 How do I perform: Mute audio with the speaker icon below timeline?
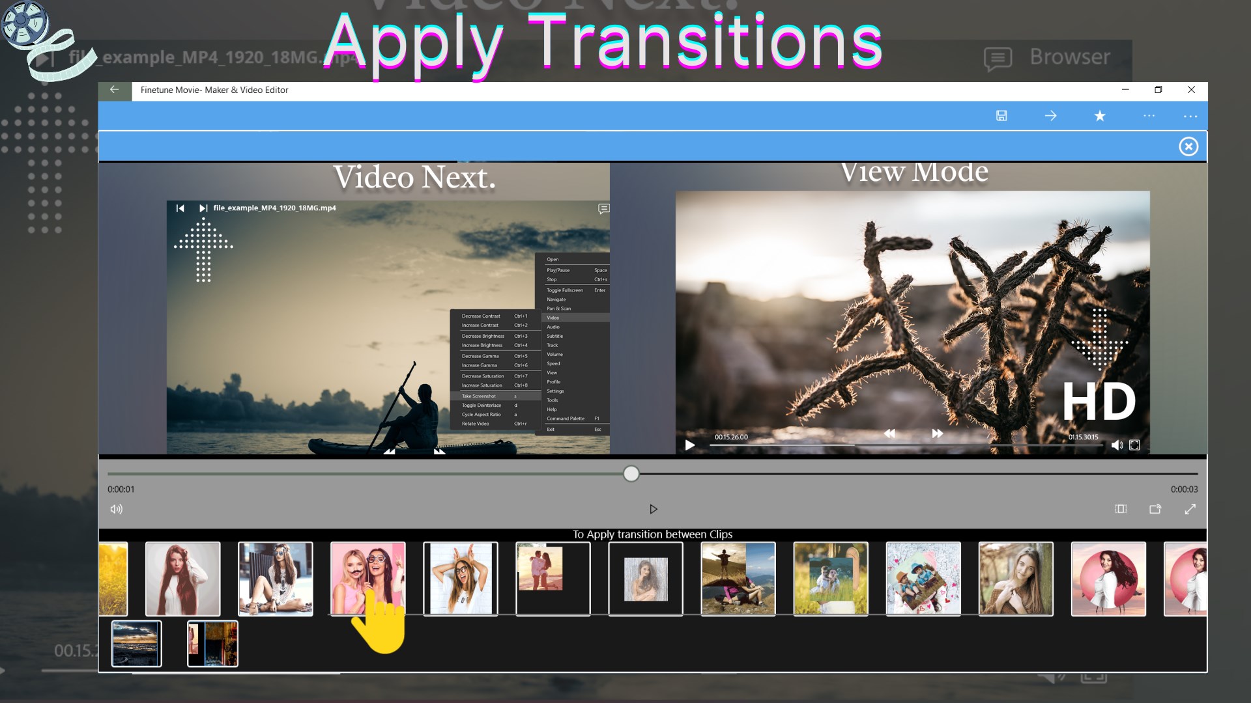(116, 509)
